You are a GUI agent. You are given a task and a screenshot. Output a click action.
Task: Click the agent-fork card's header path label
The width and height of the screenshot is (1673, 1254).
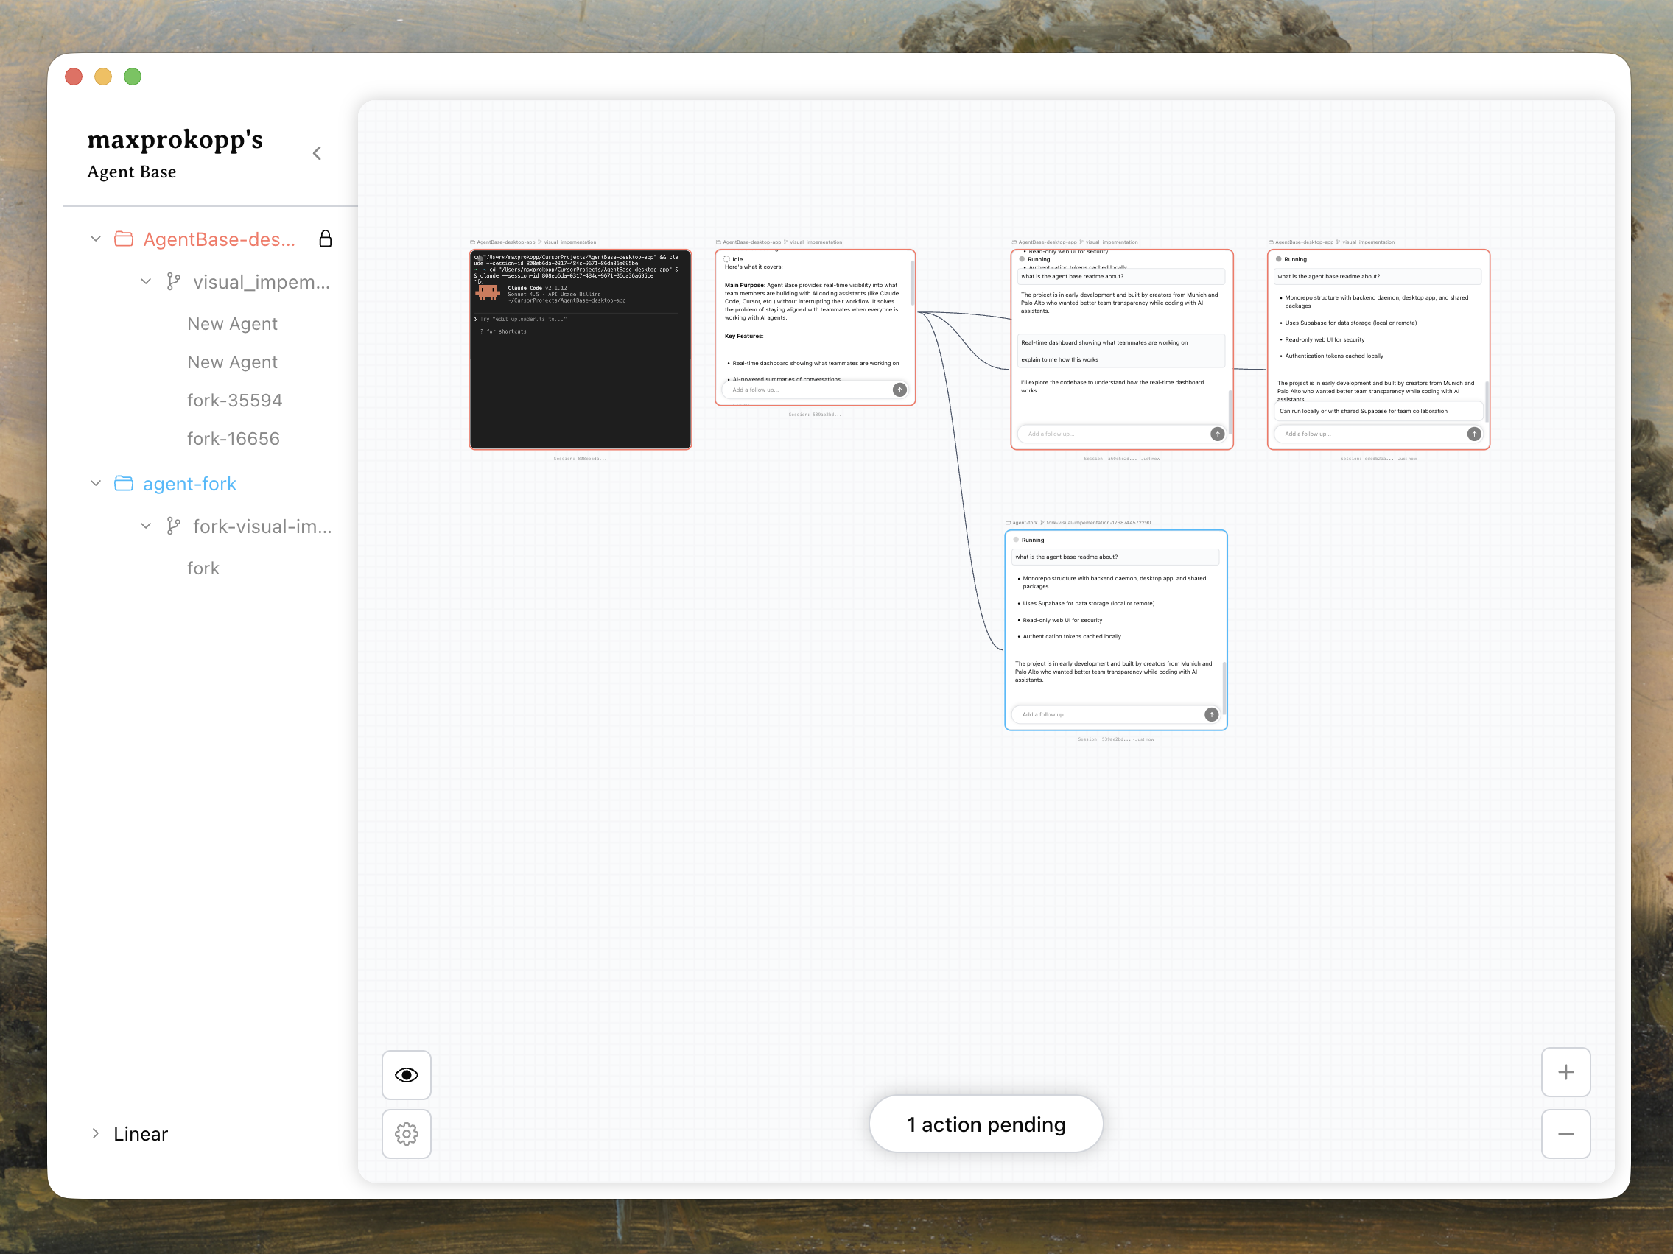pos(1078,522)
